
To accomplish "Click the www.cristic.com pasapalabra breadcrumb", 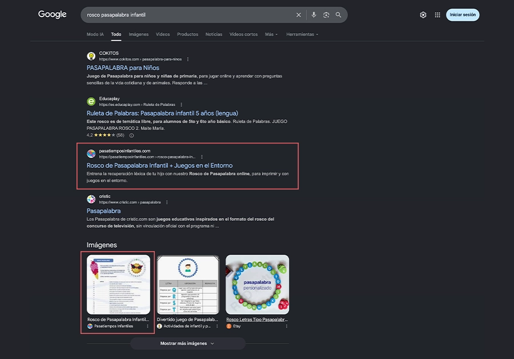I will (130, 203).
